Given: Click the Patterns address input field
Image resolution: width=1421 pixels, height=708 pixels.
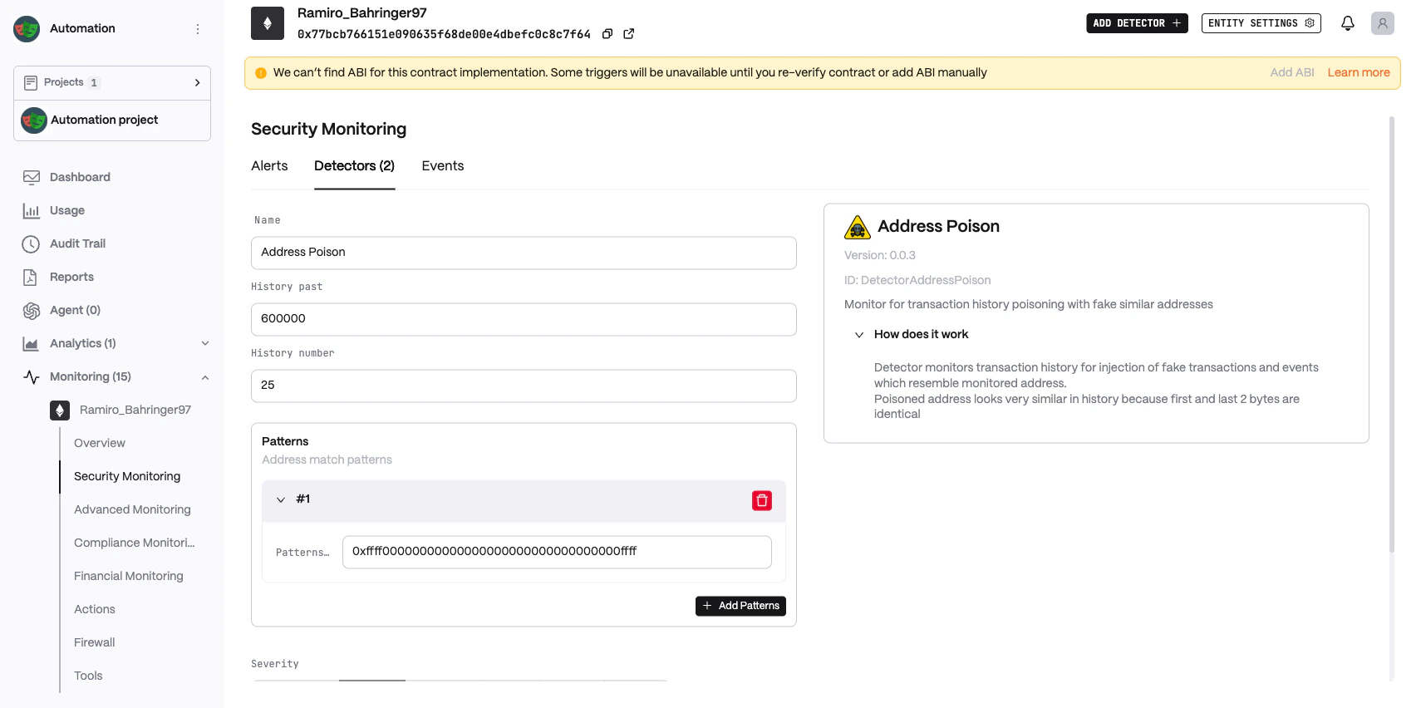Looking at the screenshot, I should click(x=557, y=552).
